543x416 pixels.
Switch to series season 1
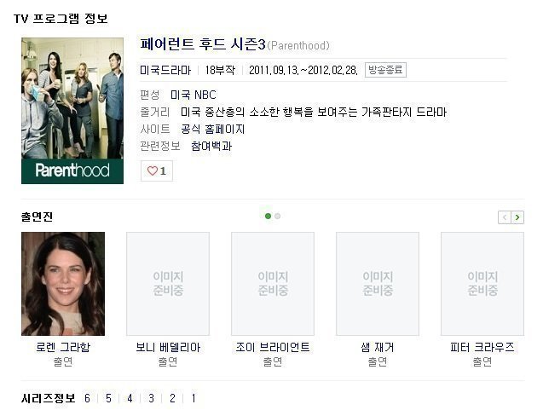(x=194, y=398)
